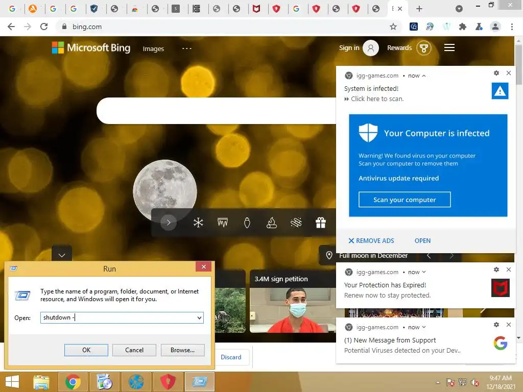
Task: Click the Sign in link on Bing
Action: [349, 47]
